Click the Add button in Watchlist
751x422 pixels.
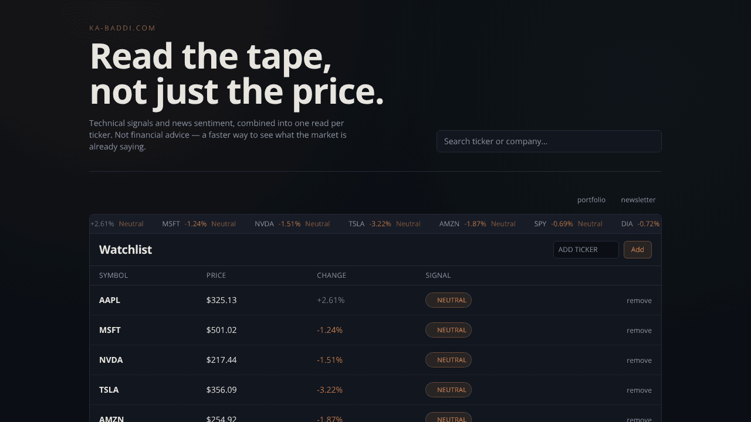pyautogui.click(x=638, y=250)
